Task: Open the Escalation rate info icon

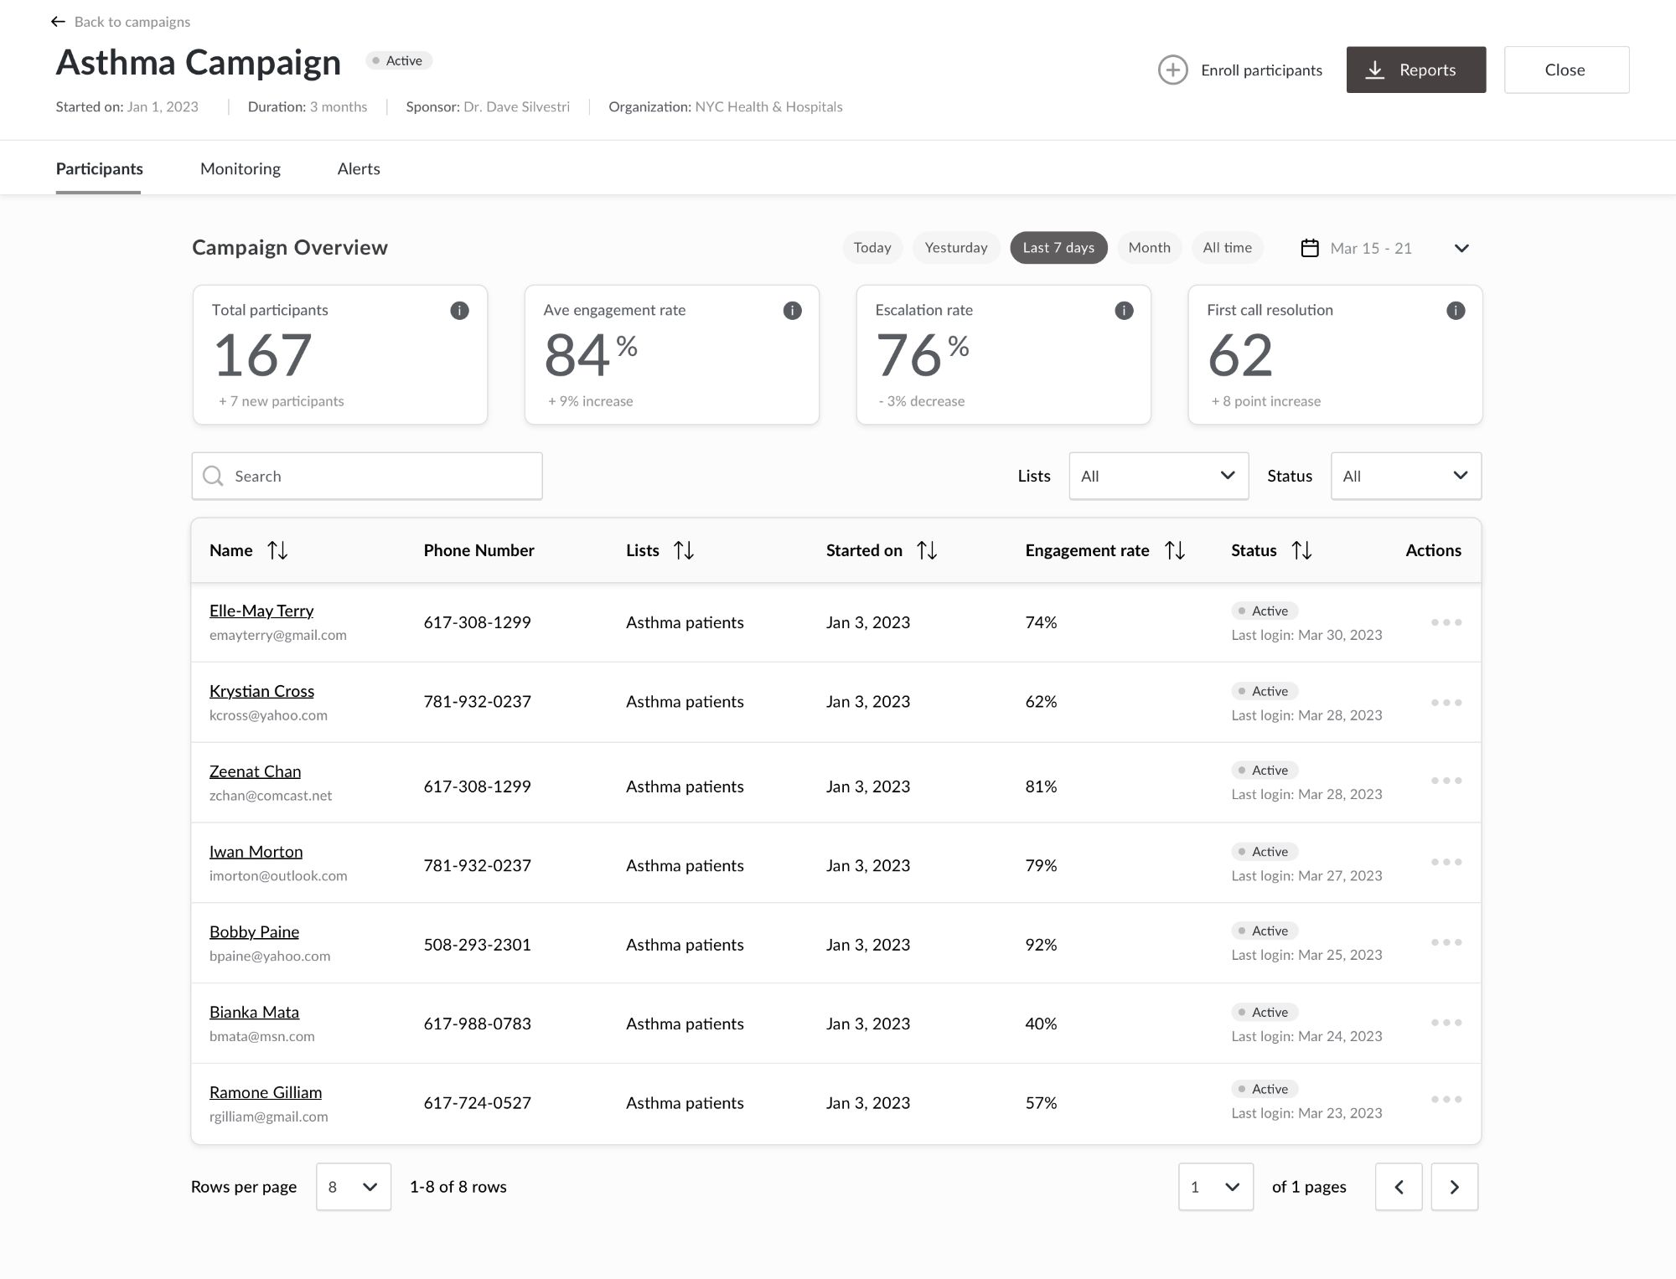Action: tap(1124, 311)
